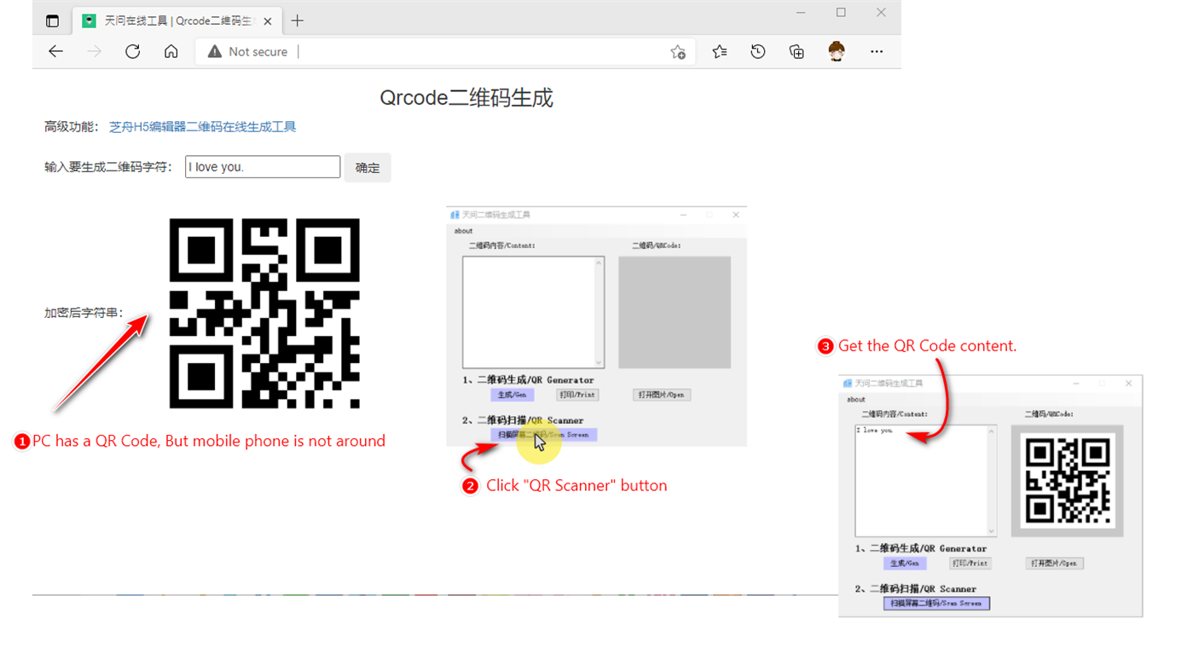
Task: Open the Edge settings ellipsis menu
Action: (x=877, y=51)
